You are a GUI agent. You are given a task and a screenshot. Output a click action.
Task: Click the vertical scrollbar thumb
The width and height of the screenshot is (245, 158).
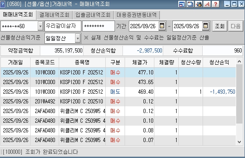[x=239, y=94]
